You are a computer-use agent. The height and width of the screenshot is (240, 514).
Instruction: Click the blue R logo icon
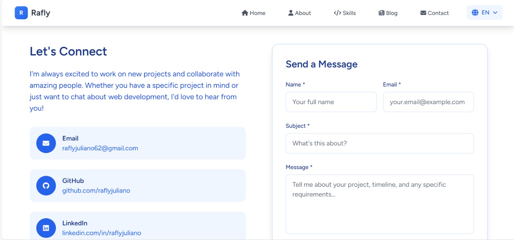[21, 13]
